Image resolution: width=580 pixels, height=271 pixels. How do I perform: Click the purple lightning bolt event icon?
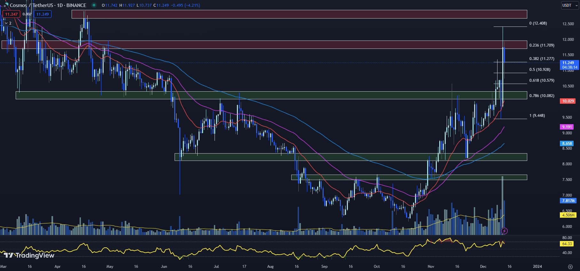[504, 230]
